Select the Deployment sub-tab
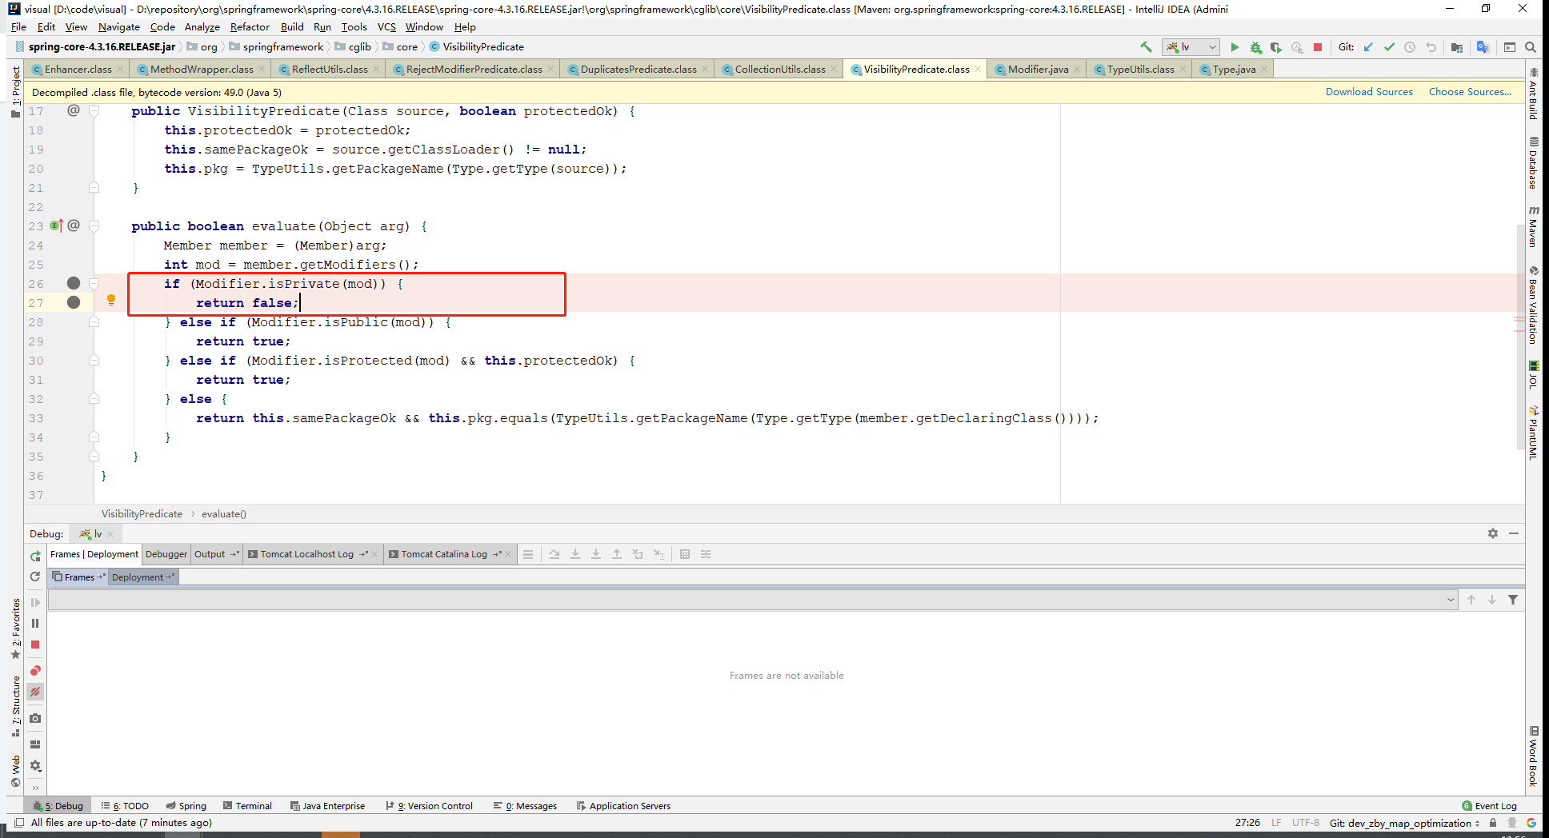Image resolution: width=1549 pixels, height=838 pixels. click(142, 577)
